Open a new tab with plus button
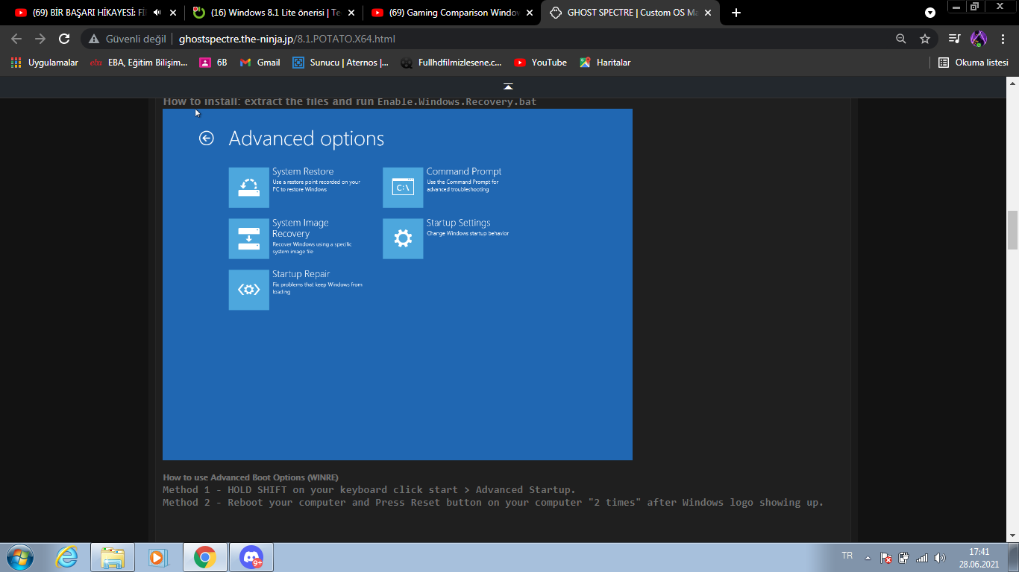 point(736,13)
